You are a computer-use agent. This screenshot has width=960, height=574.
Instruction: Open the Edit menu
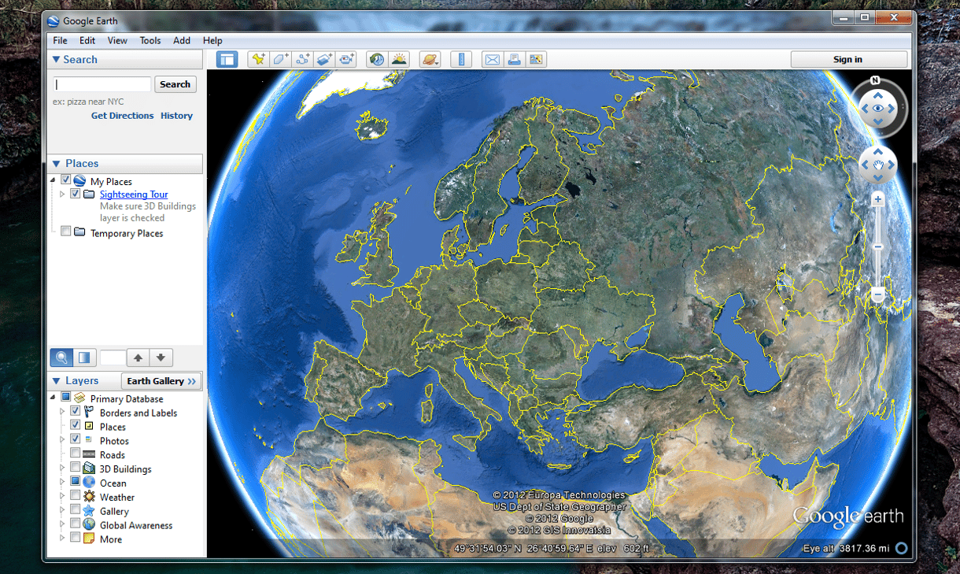tap(87, 41)
